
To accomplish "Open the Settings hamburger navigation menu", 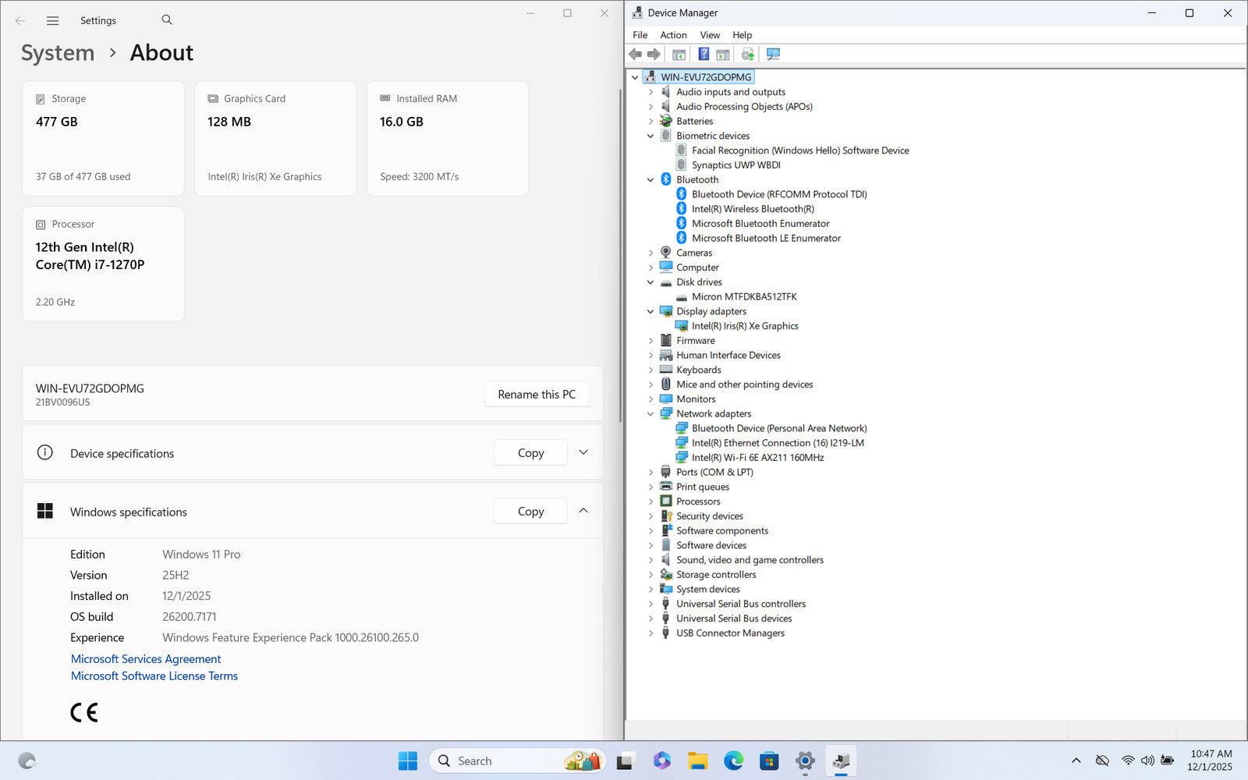I will [x=52, y=21].
